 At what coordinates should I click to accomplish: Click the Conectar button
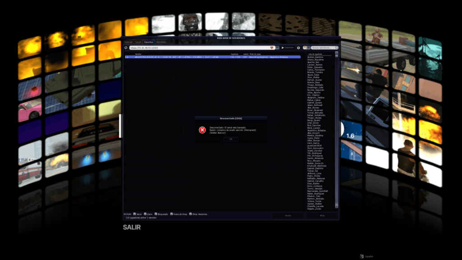(287, 48)
